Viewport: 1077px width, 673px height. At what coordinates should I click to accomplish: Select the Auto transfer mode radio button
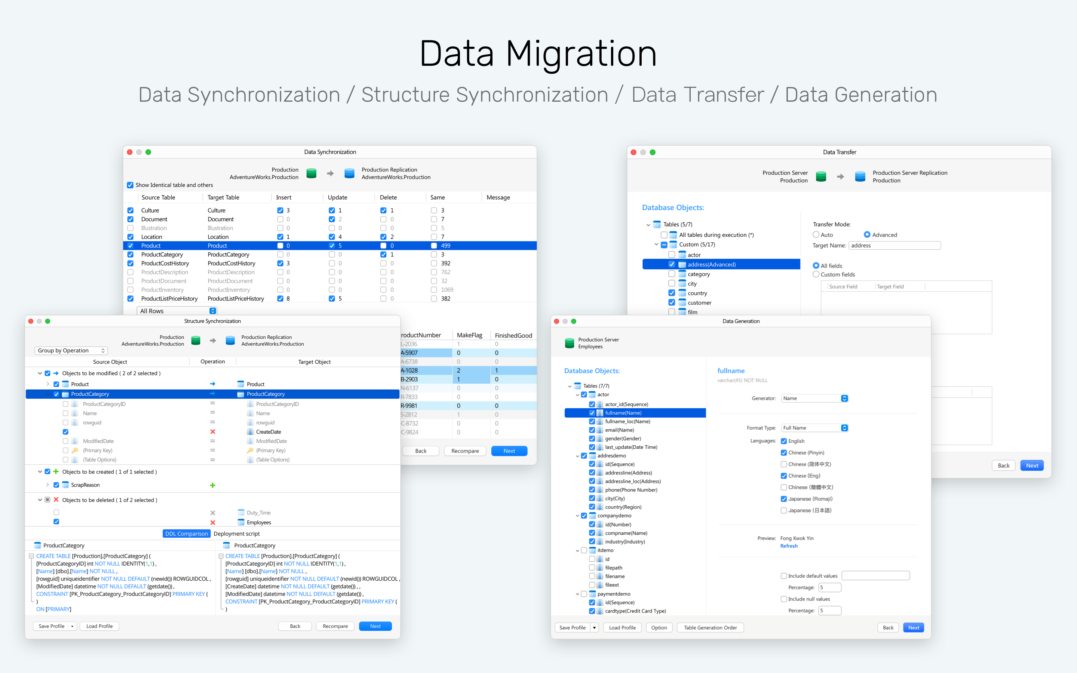pyautogui.click(x=816, y=234)
